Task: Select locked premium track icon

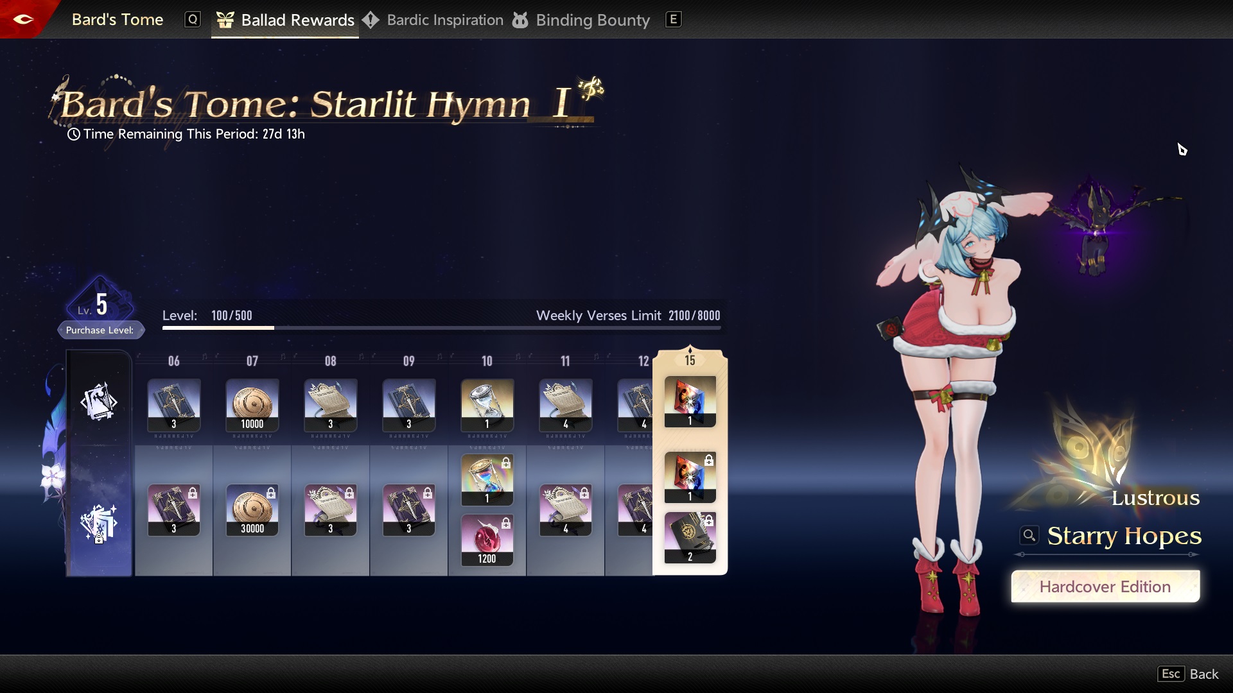Action: pos(99,523)
